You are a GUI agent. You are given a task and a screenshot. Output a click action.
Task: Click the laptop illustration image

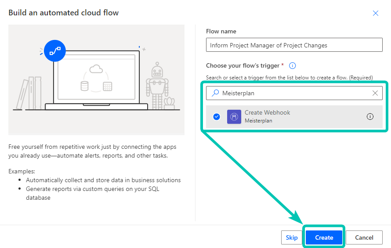[96, 80]
